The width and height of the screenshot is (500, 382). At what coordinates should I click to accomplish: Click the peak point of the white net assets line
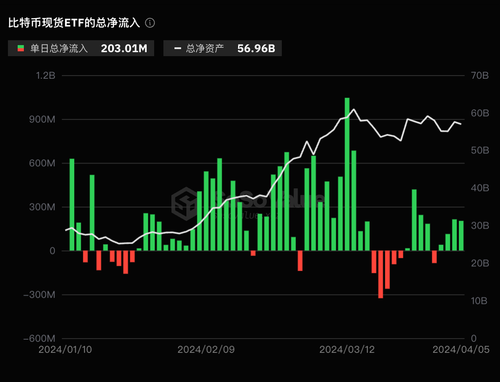click(354, 109)
